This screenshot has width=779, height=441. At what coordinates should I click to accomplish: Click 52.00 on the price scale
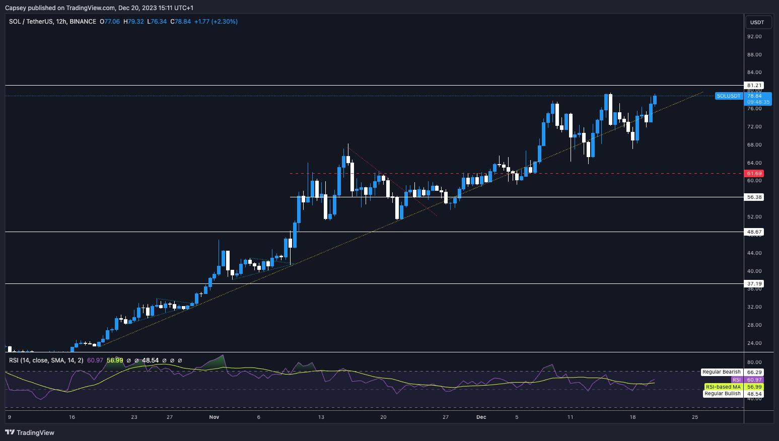[x=754, y=217]
